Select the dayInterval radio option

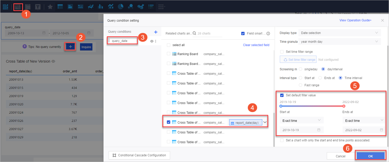tap(323, 69)
